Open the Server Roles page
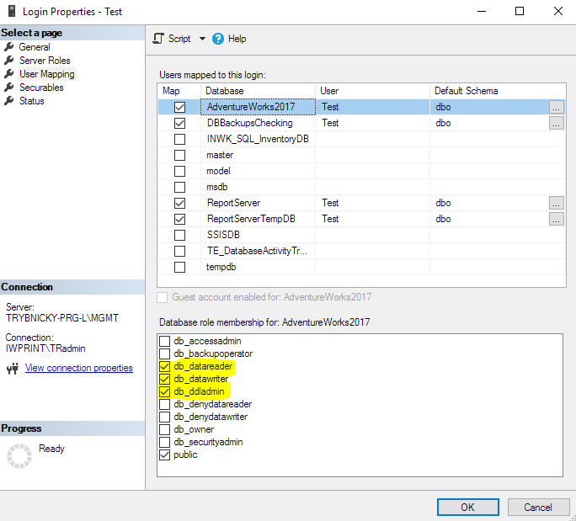 point(45,61)
